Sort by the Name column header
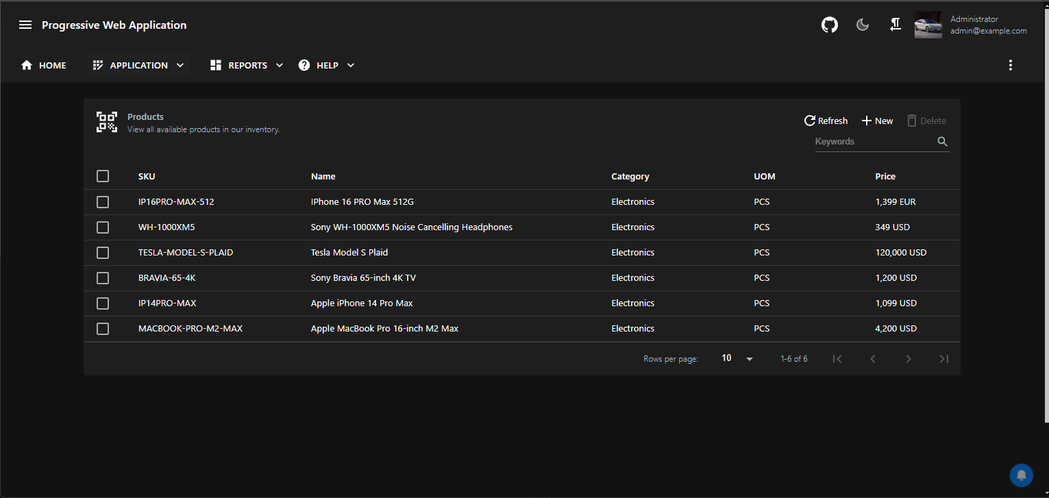This screenshot has width=1049, height=498. 323,176
